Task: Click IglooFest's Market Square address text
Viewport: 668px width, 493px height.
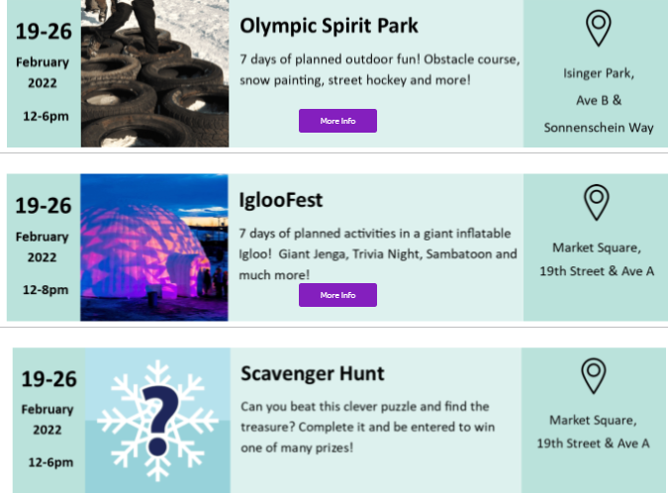Action: click(597, 258)
